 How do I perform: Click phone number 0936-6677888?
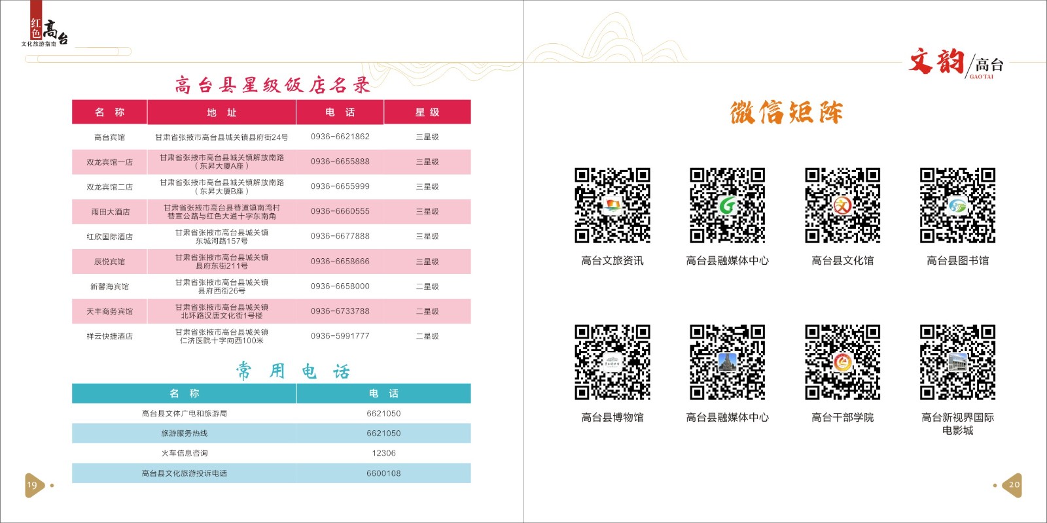[x=340, y=236]
